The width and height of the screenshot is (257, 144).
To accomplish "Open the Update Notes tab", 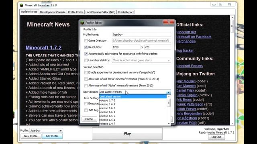I will [29, 12].
